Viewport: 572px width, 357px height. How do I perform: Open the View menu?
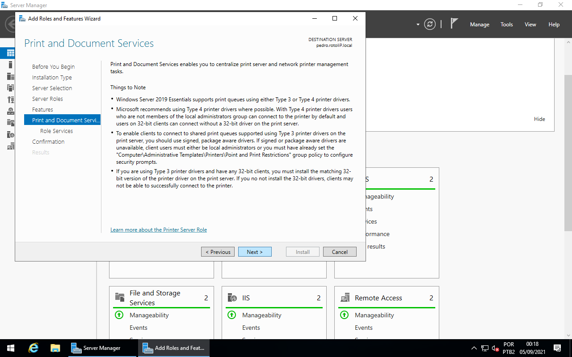pos(530,25)
